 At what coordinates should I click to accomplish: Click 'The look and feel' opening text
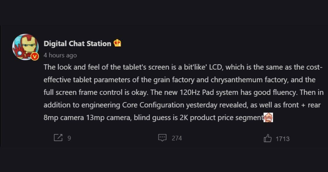[x=64, y=68]
